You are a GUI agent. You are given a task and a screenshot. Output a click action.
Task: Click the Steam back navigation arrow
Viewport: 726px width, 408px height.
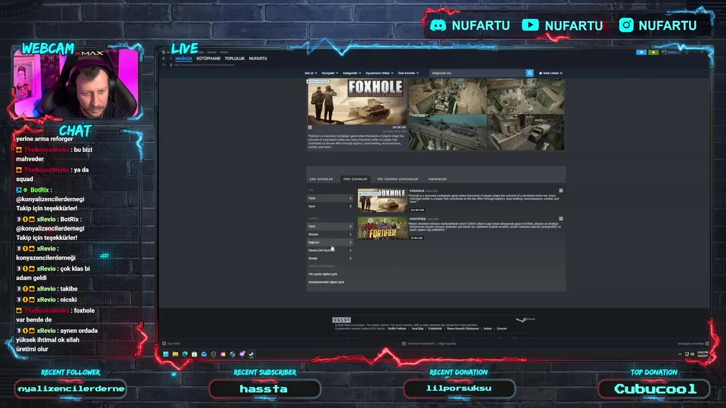coord(164,58)
